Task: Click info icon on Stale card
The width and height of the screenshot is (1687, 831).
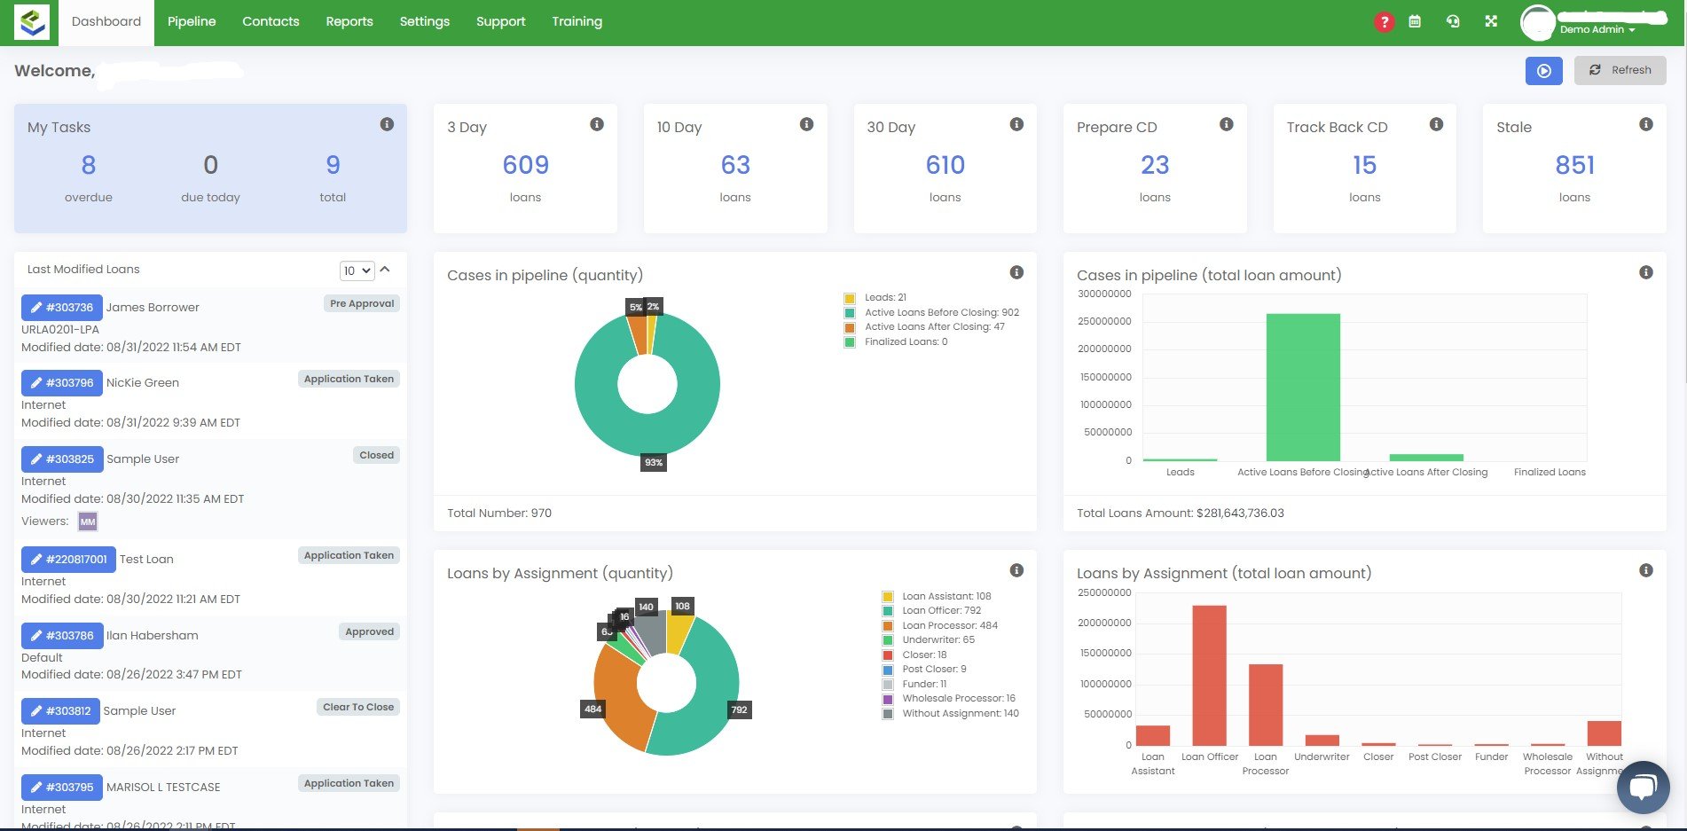Action: pos(1645,125)
